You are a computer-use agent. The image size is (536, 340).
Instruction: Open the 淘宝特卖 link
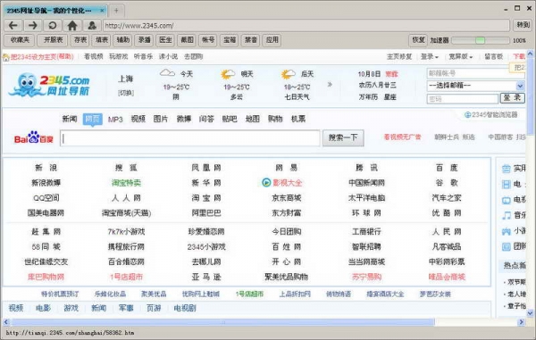pyautogui.click(x=126, y=183)
